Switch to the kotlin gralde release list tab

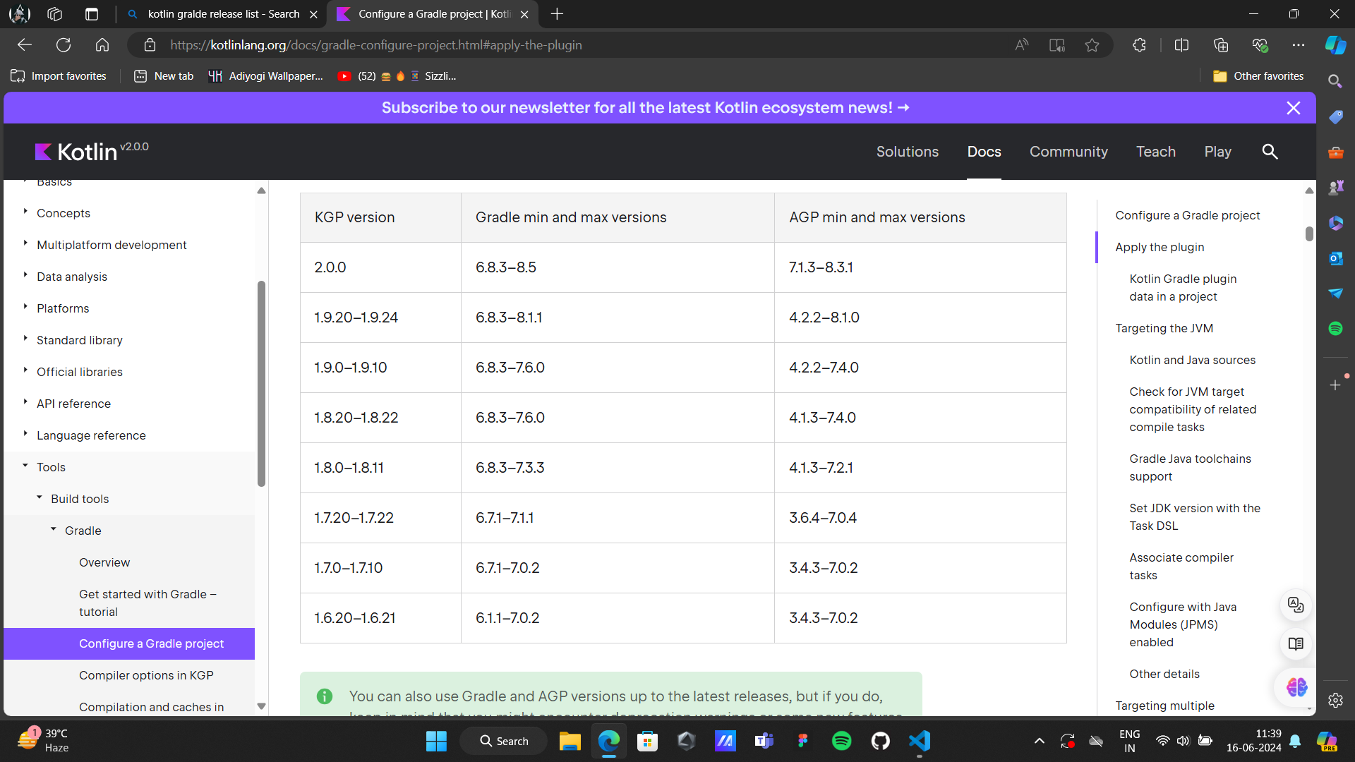coord(222,14)
